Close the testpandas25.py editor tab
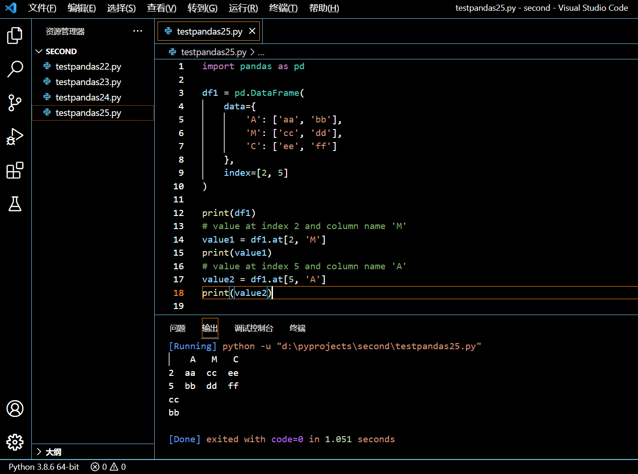638x474 pixels. click(252, 31)
